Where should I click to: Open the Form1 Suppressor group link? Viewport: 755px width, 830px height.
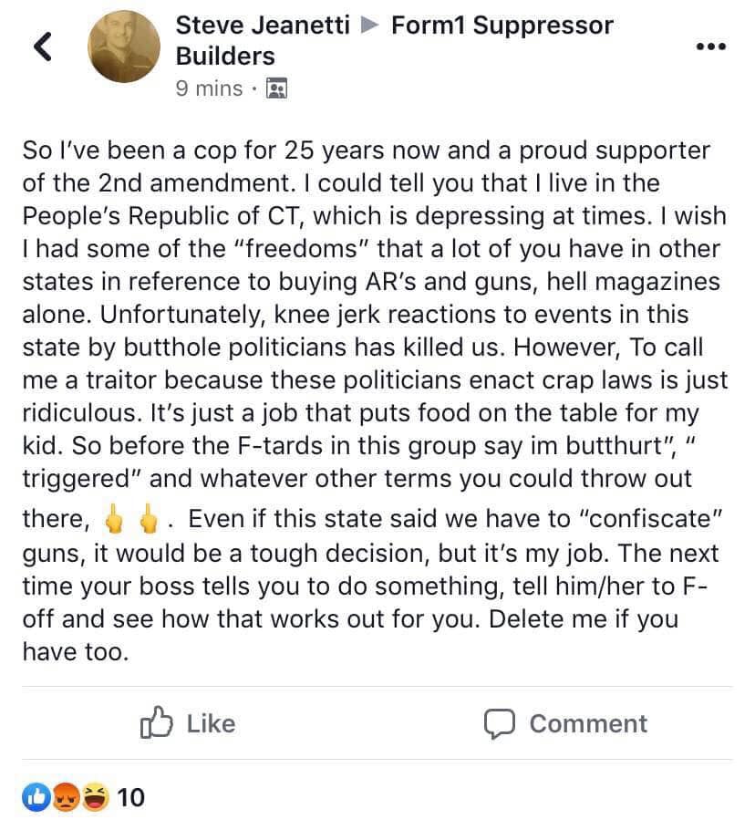tap(502, 26)
